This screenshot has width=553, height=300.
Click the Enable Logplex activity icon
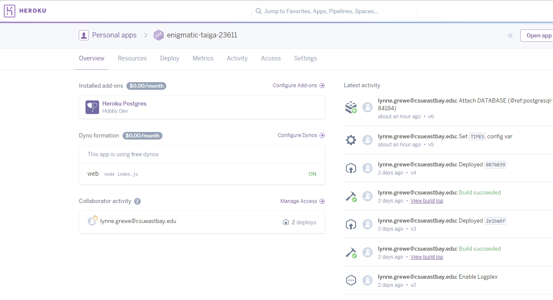pyautogui.click(x=351, y=280)
